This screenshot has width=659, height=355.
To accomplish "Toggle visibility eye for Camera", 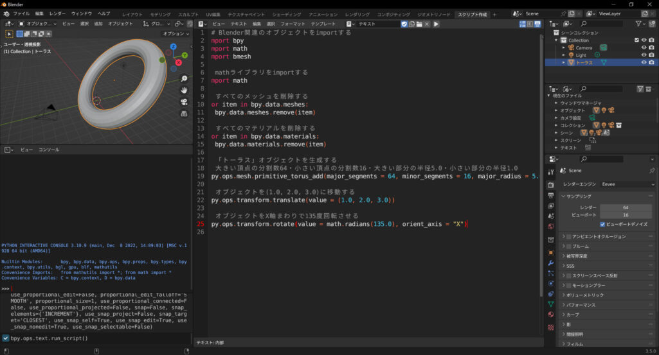I will (644, 48).
